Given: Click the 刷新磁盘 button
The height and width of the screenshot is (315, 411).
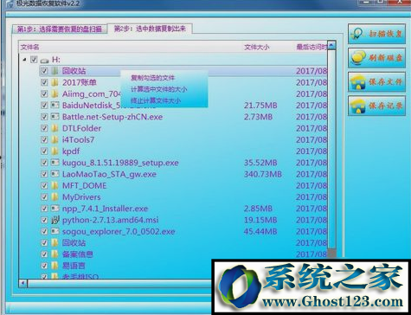Looking at the screenshot, I should coord(376,58).
